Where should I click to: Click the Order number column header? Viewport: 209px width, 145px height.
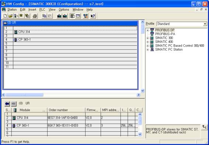click(x=66, y=110)
